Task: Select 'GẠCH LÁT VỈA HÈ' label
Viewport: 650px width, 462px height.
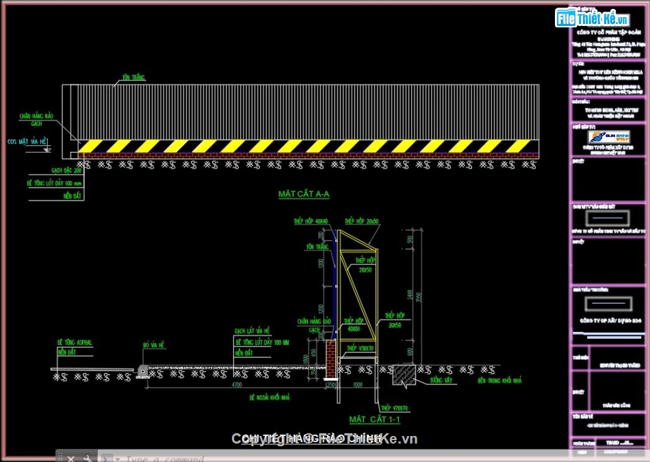Action: pos(252,331)
